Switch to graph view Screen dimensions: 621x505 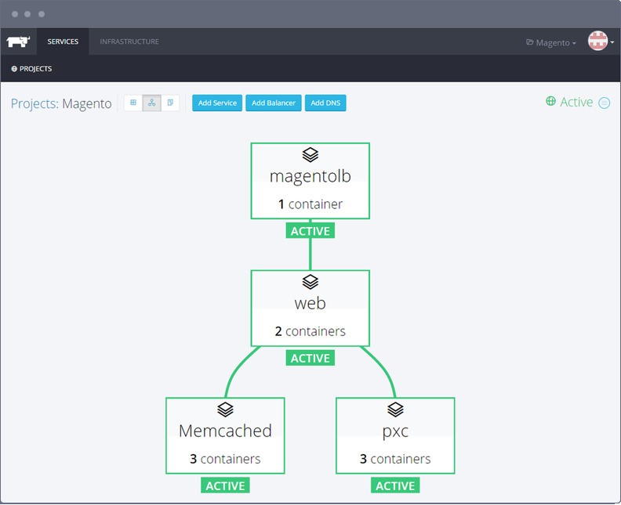(152, 103)
